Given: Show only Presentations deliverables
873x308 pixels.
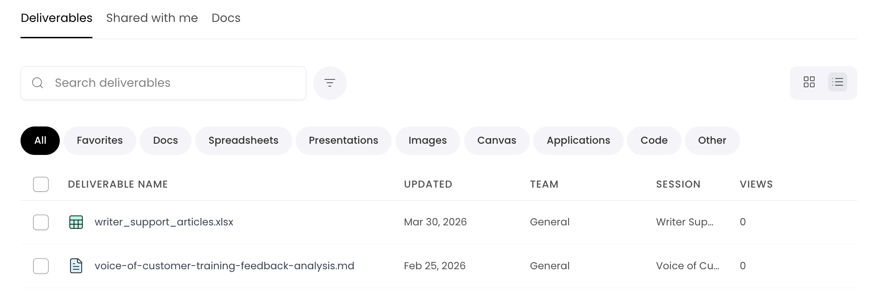Looking at the screenshot, I should tap(343, 140).
